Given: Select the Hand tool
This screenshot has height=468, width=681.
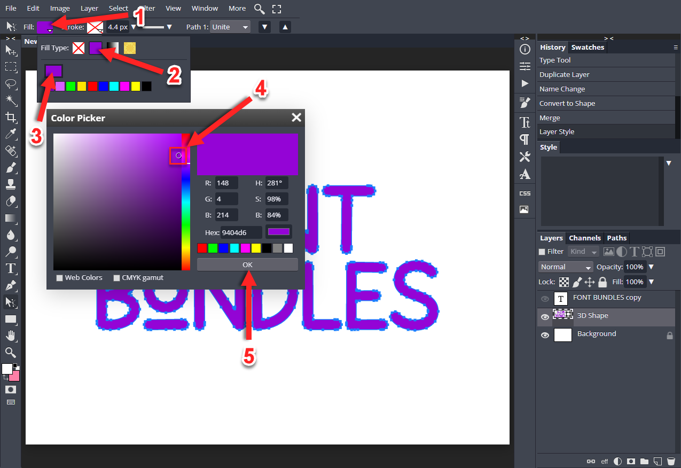Looking at the screenshot, I should [x=10, y=336].
